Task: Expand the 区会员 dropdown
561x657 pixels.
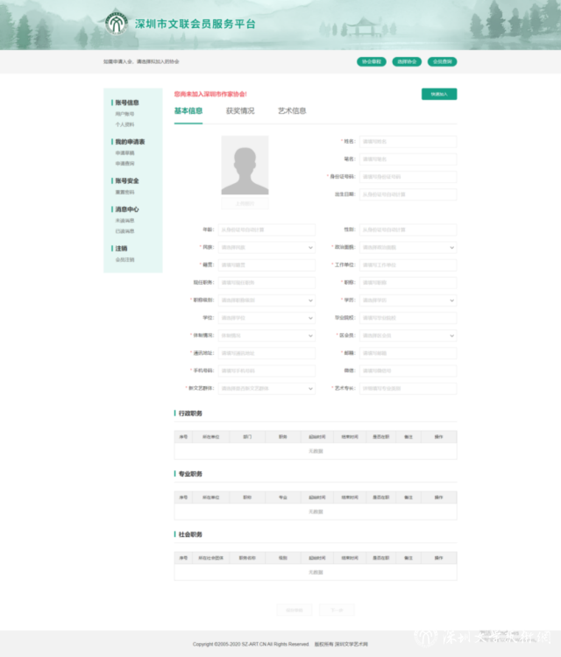Action: pyautogui.click(x=408, y=335)
